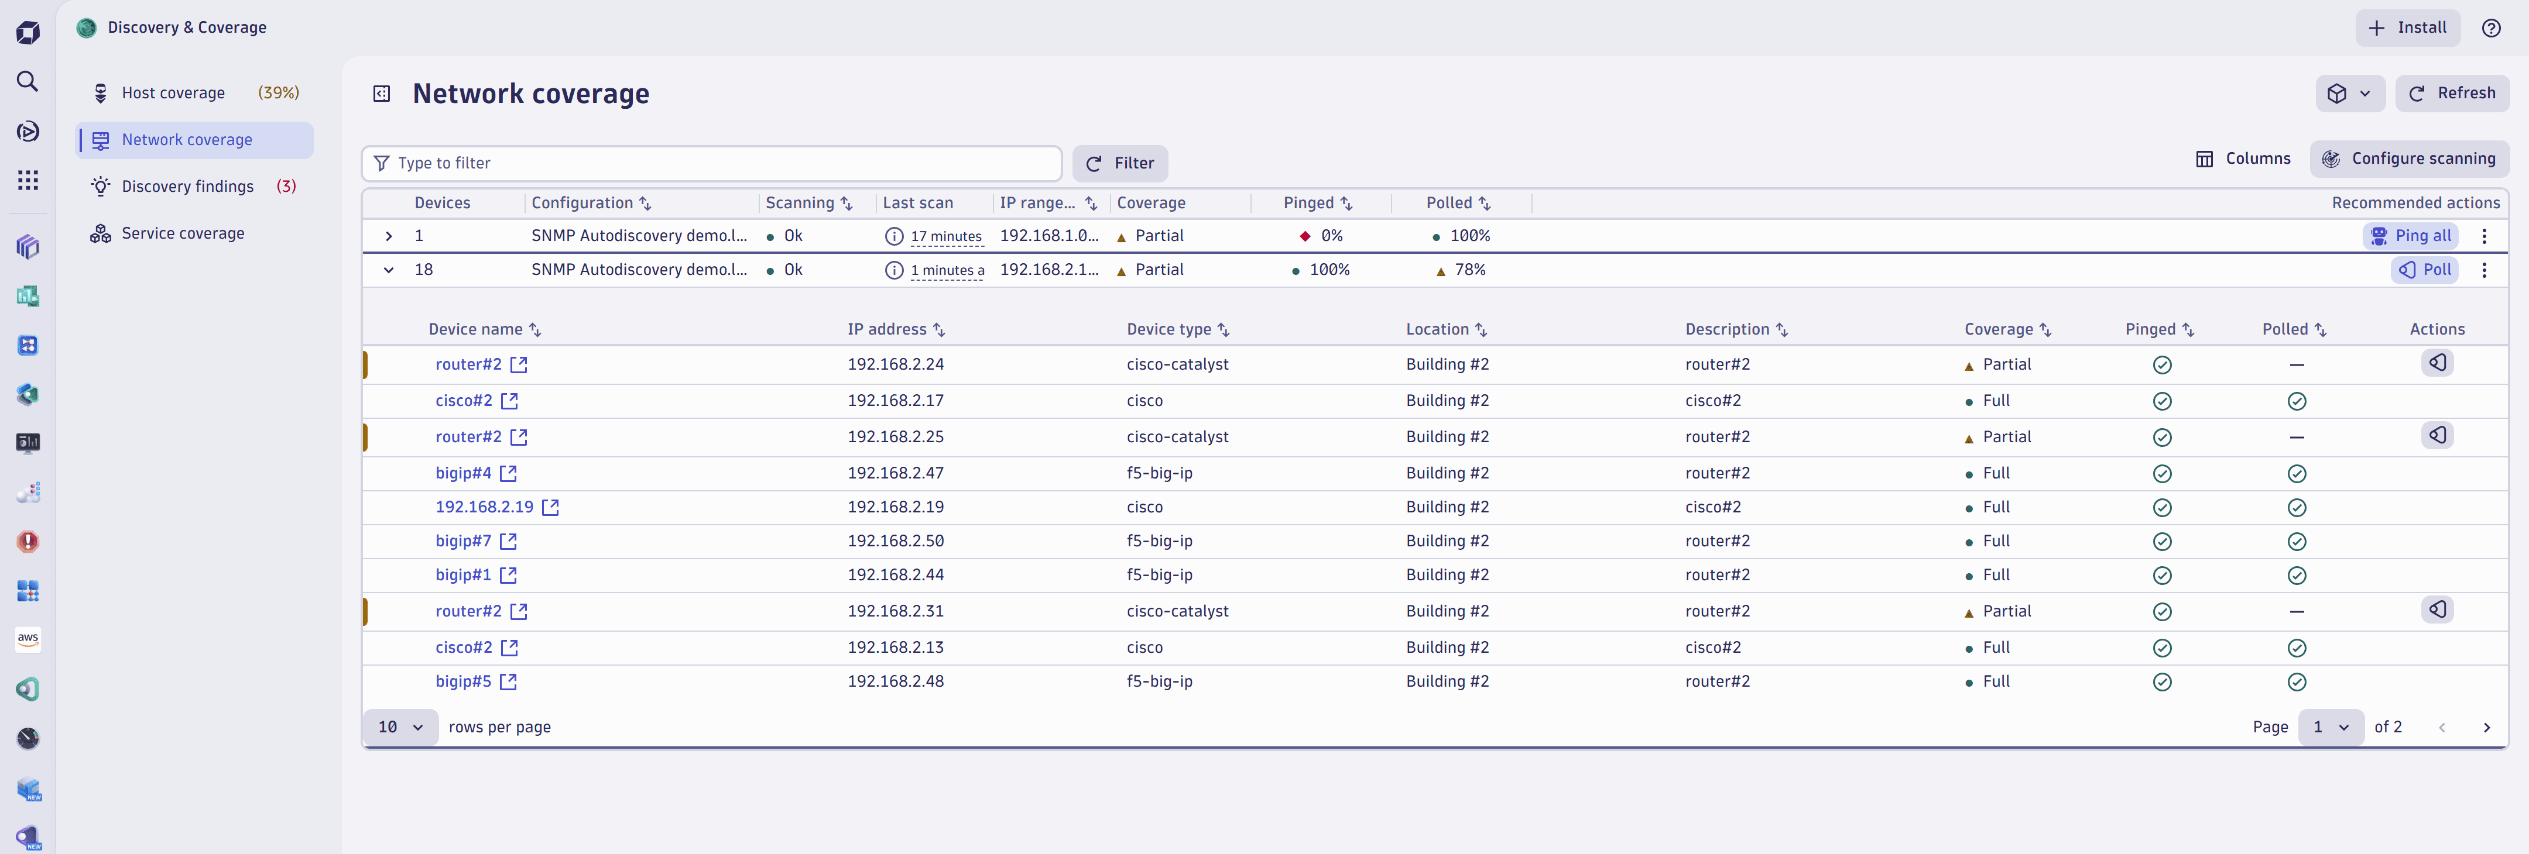This screenshot has height=854, width=2529.
Task: Open cube icon dropdown next to Refresh
Action: [2349, 93]
